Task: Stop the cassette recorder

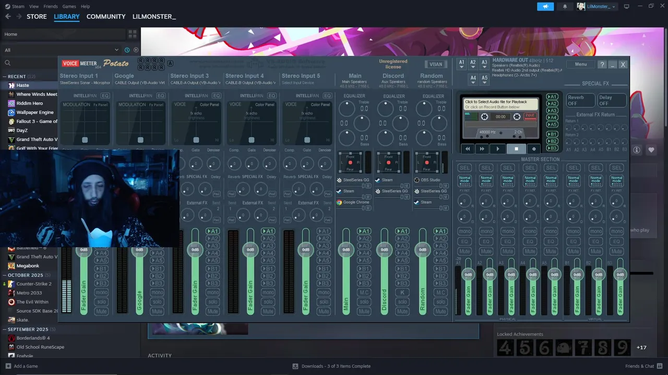Action: 517,149
